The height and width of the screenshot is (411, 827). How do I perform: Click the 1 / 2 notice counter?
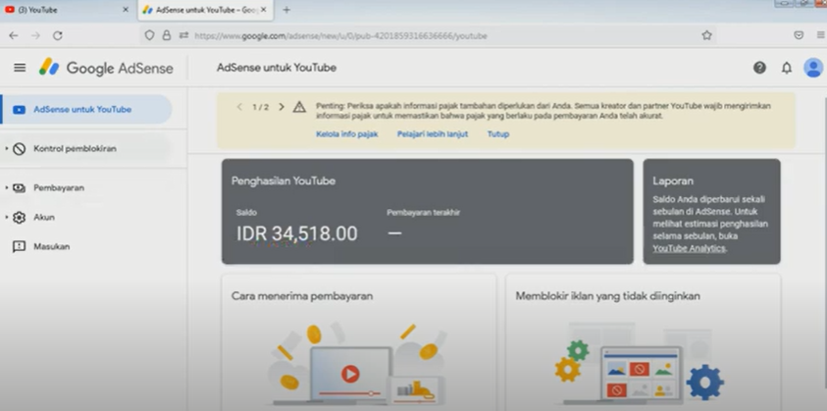click(261, 107)
